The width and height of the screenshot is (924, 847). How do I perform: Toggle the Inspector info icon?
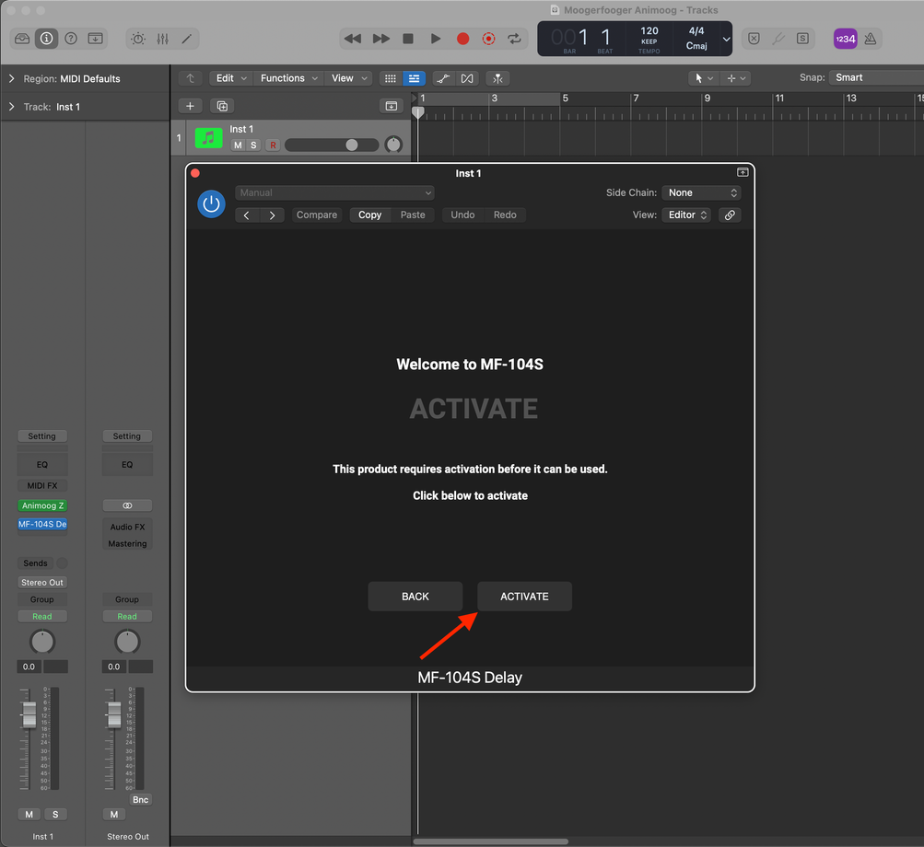pyautogui.click(x=47, y=39)
